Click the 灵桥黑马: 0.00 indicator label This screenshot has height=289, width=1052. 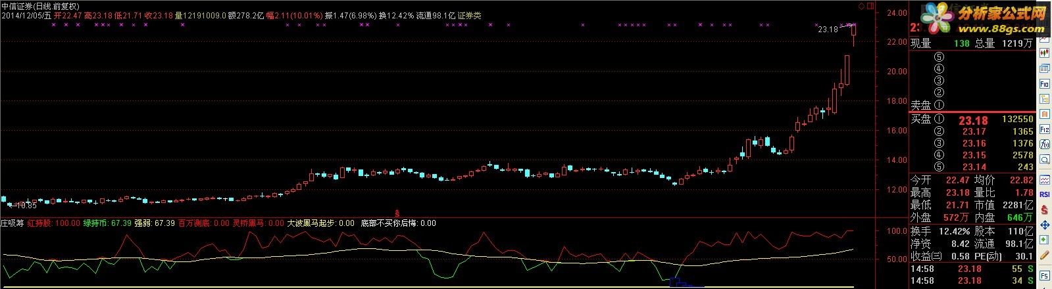click(x=259, y=223)
